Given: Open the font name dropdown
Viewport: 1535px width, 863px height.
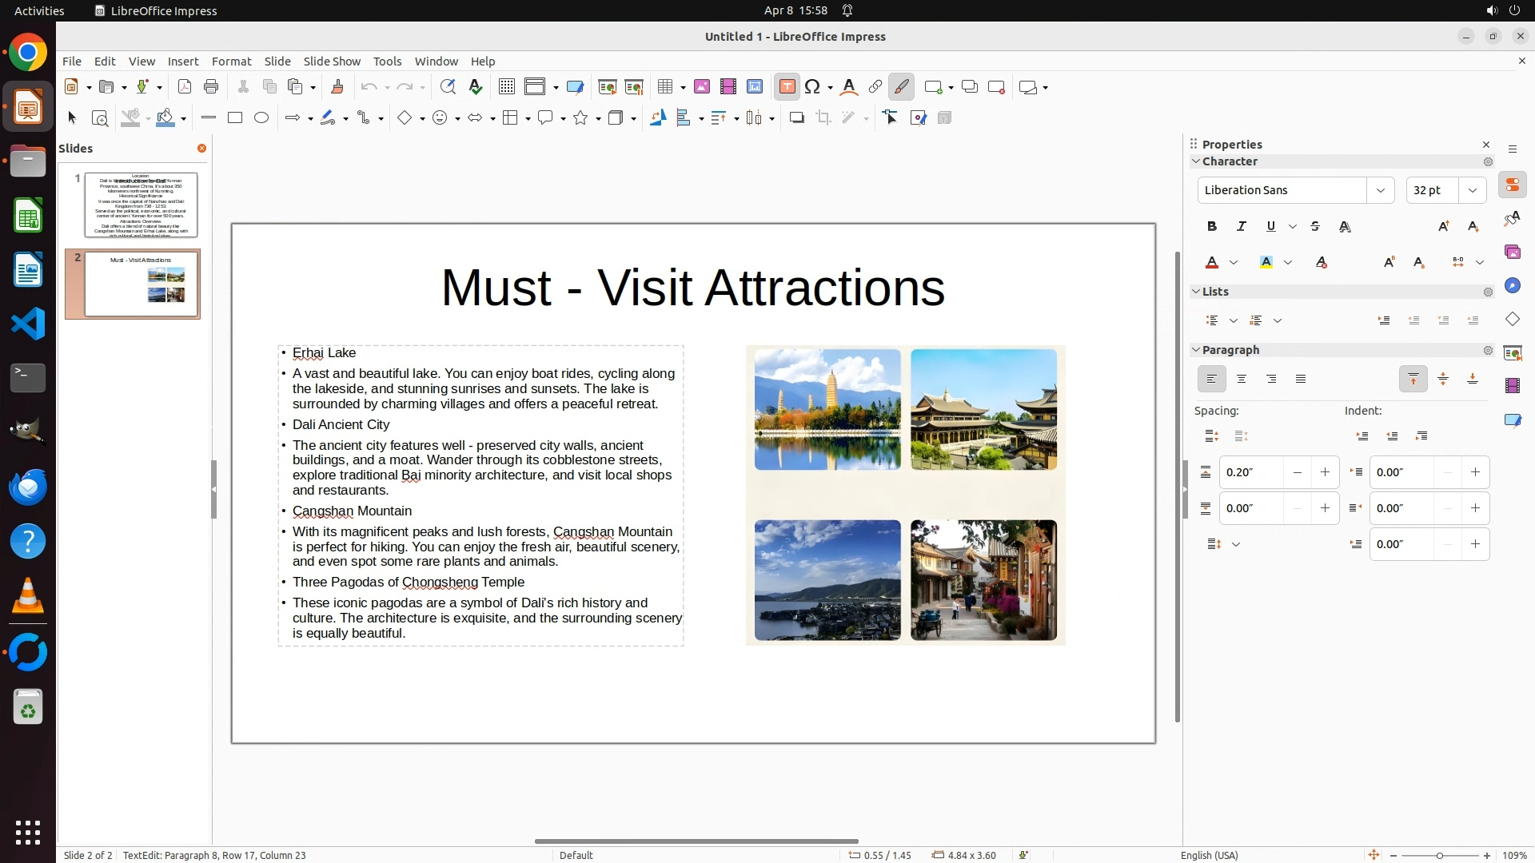Looking at the screenshot, I should tap(1380, 190).
